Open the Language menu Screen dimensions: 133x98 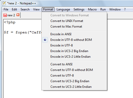(63, 9)
